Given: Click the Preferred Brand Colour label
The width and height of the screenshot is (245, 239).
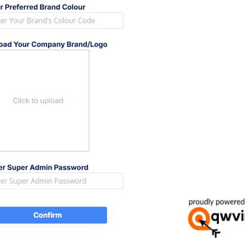Looking at the screenshot, I should click(x=42, y=7).
